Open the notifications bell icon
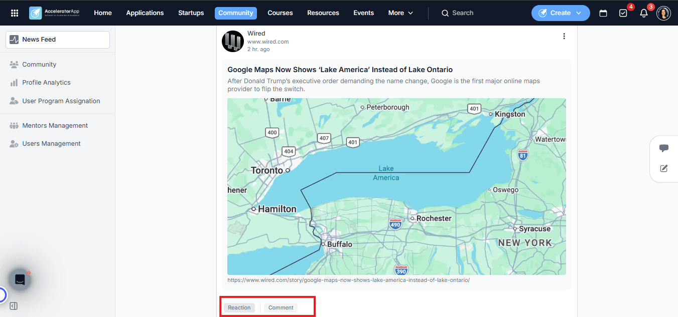 click(644, 13)
